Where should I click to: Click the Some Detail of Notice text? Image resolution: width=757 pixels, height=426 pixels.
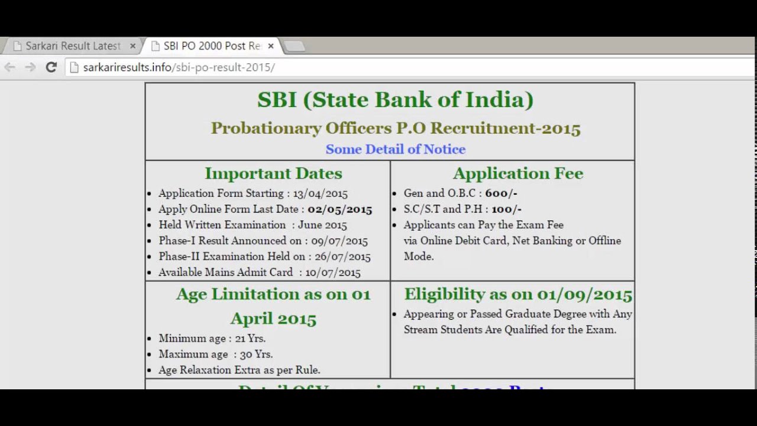pyautogui.click(x=396, y=149)
